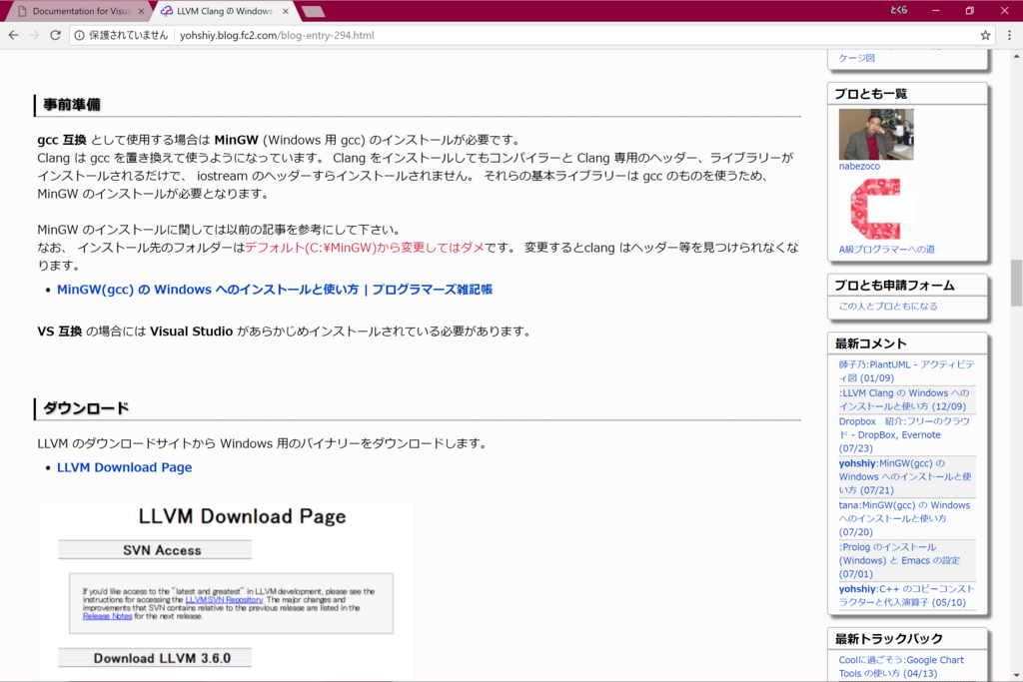The height and width of the screenshot is (682, 1023).
Task: Click the とくら user name in title bar
Action: click(898, 10)
